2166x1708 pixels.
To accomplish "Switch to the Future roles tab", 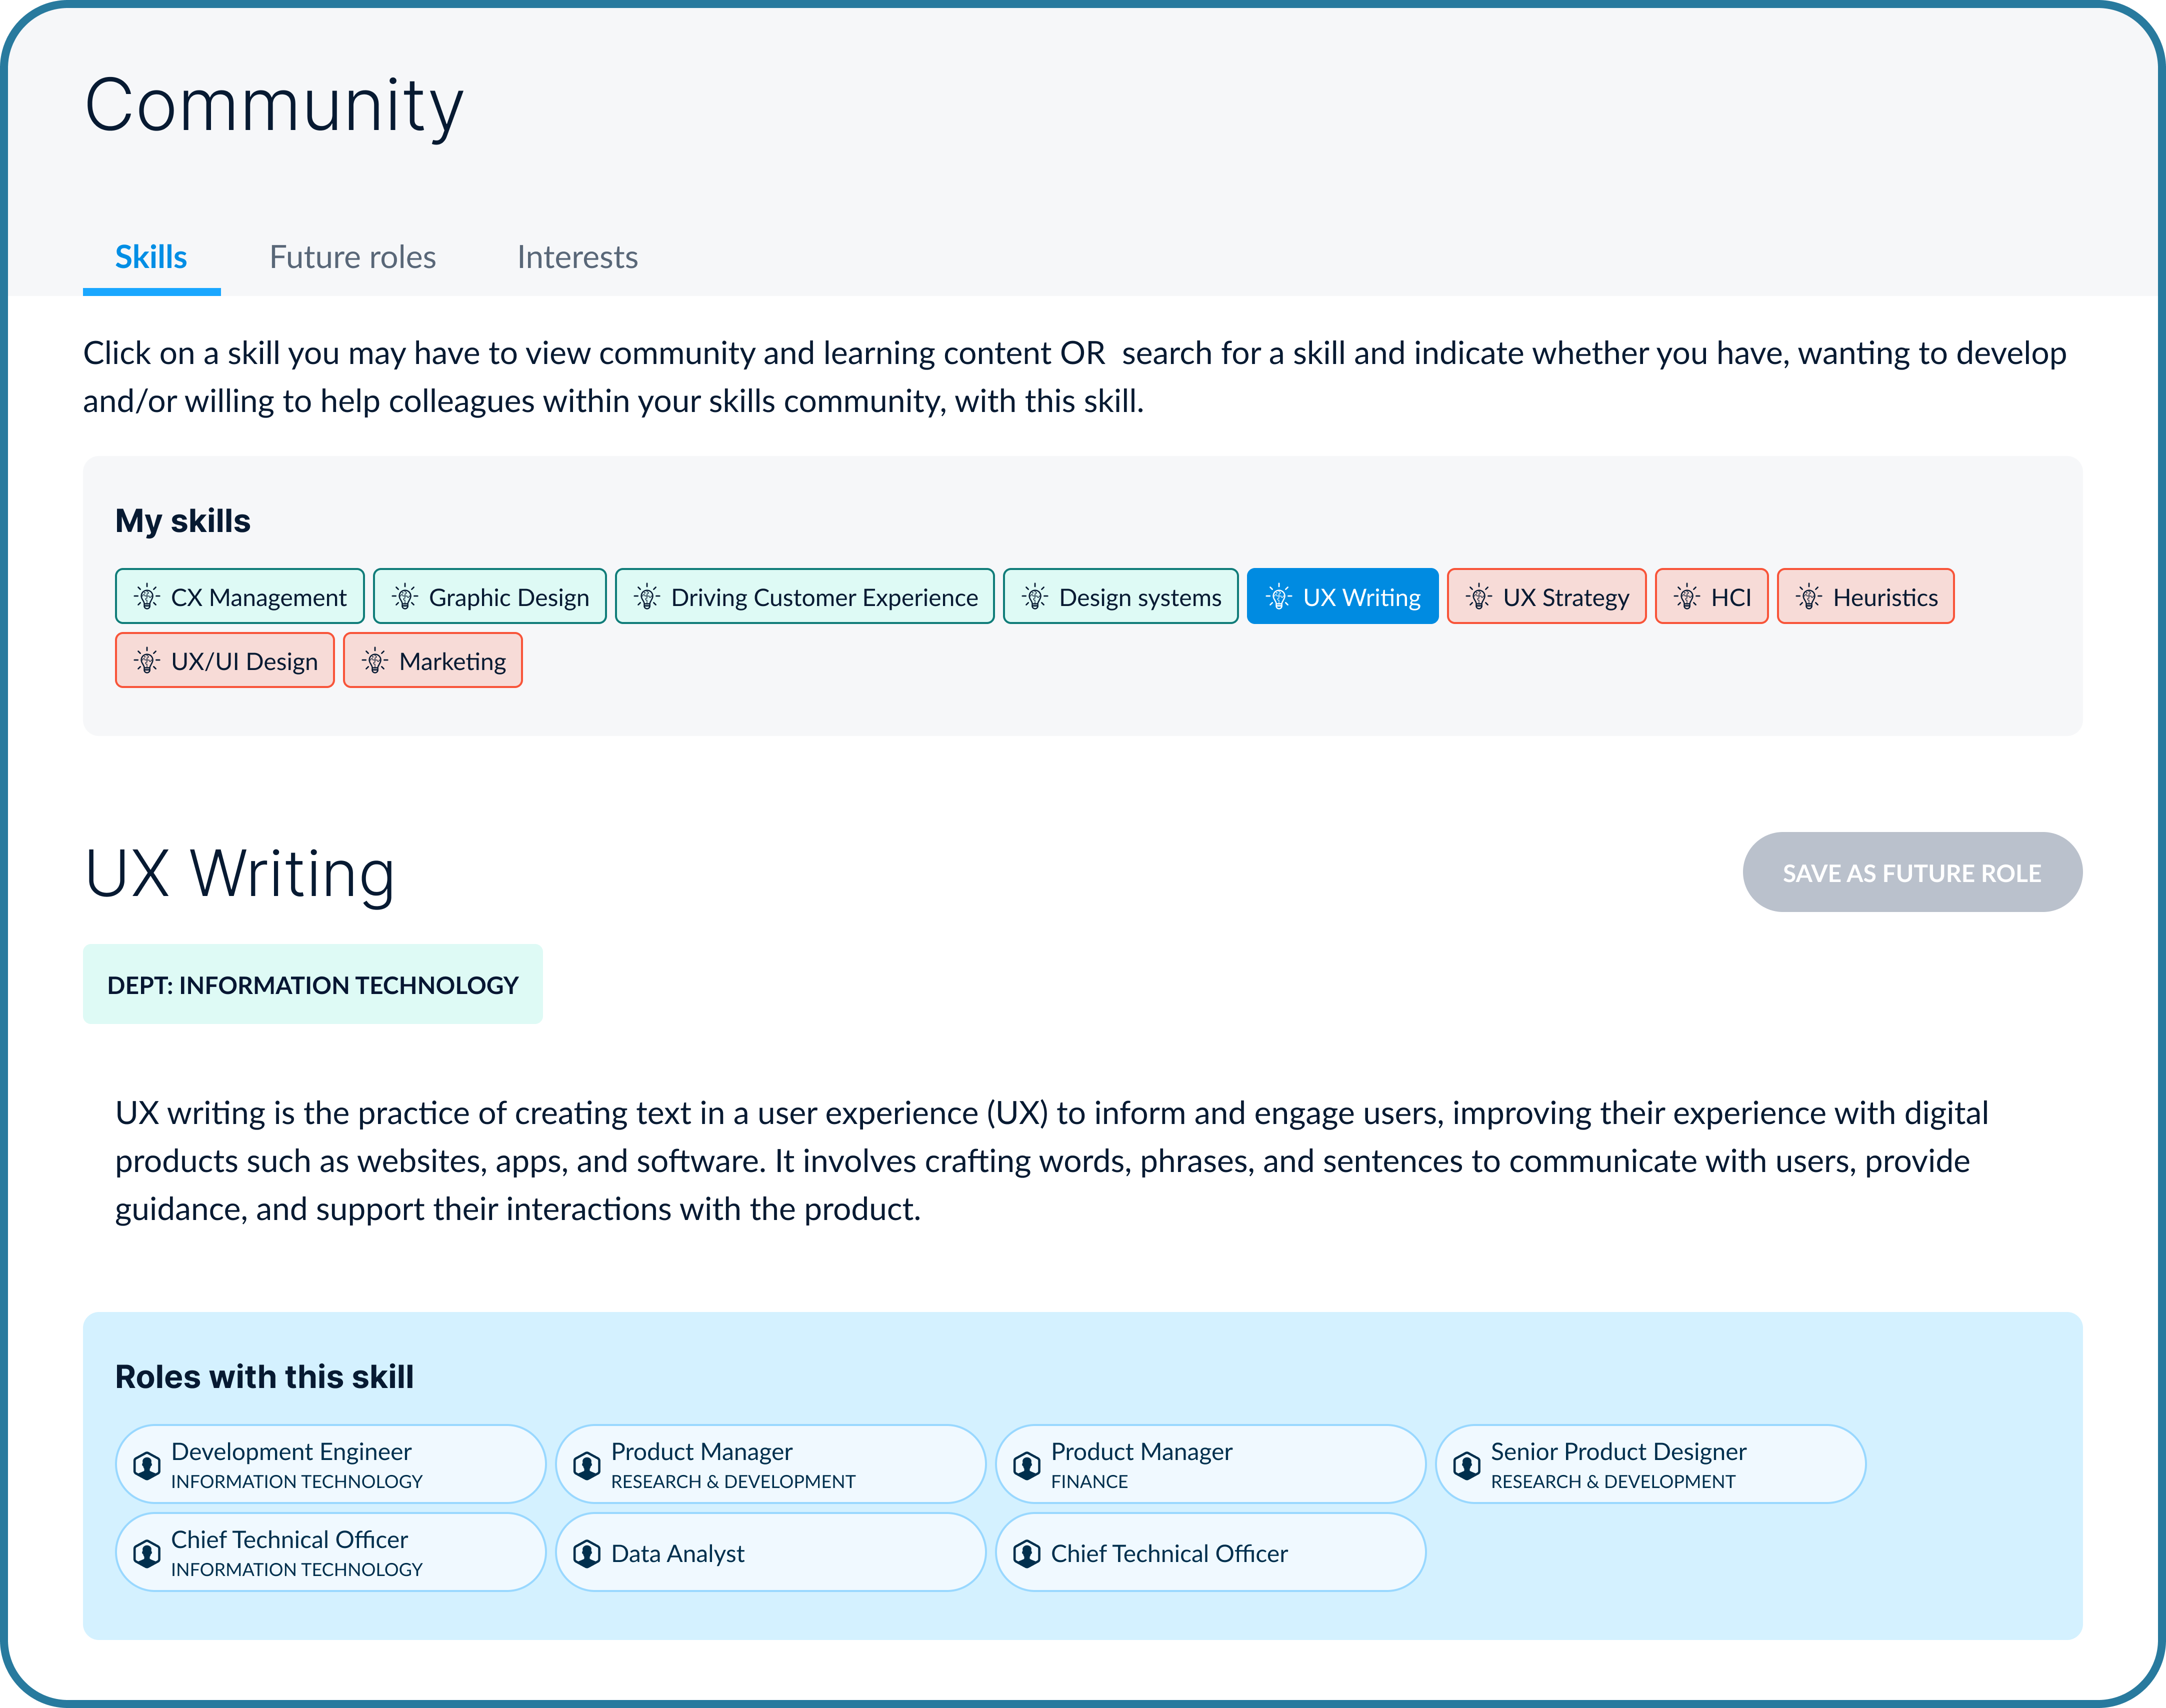I will click(x=352, y=257).
